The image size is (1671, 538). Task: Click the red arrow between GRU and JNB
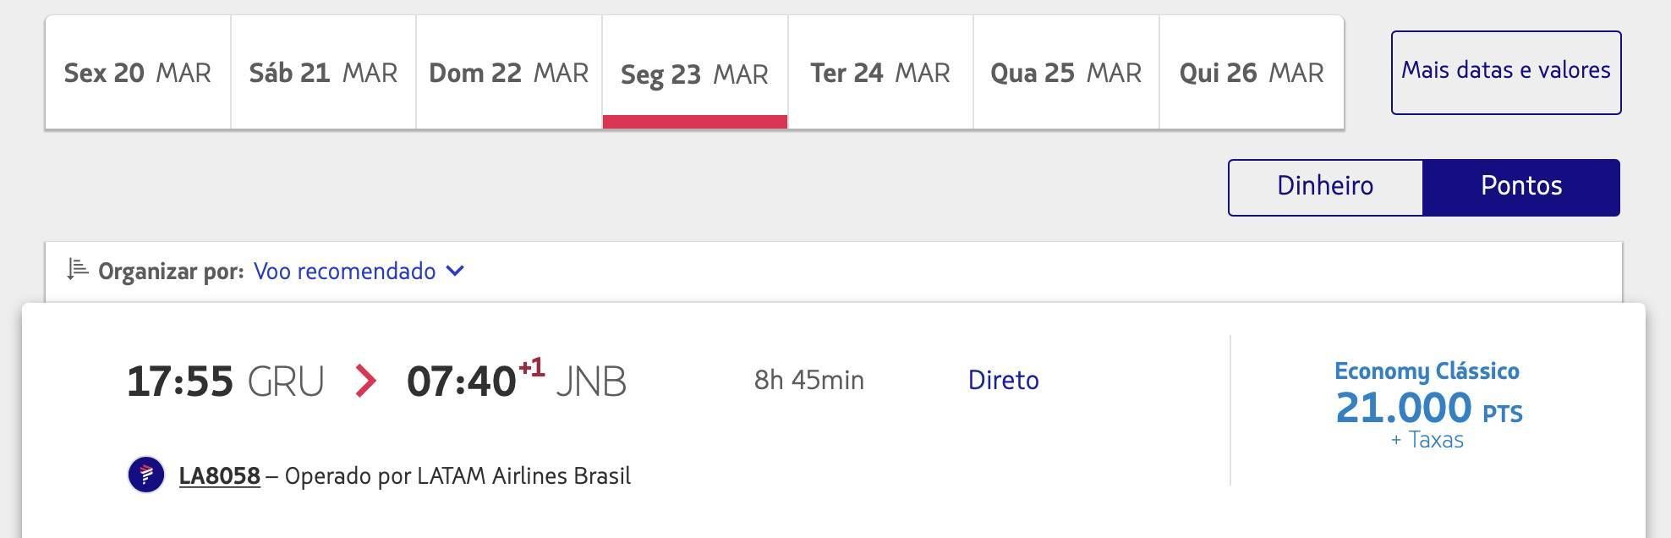(x=365, y=381)
